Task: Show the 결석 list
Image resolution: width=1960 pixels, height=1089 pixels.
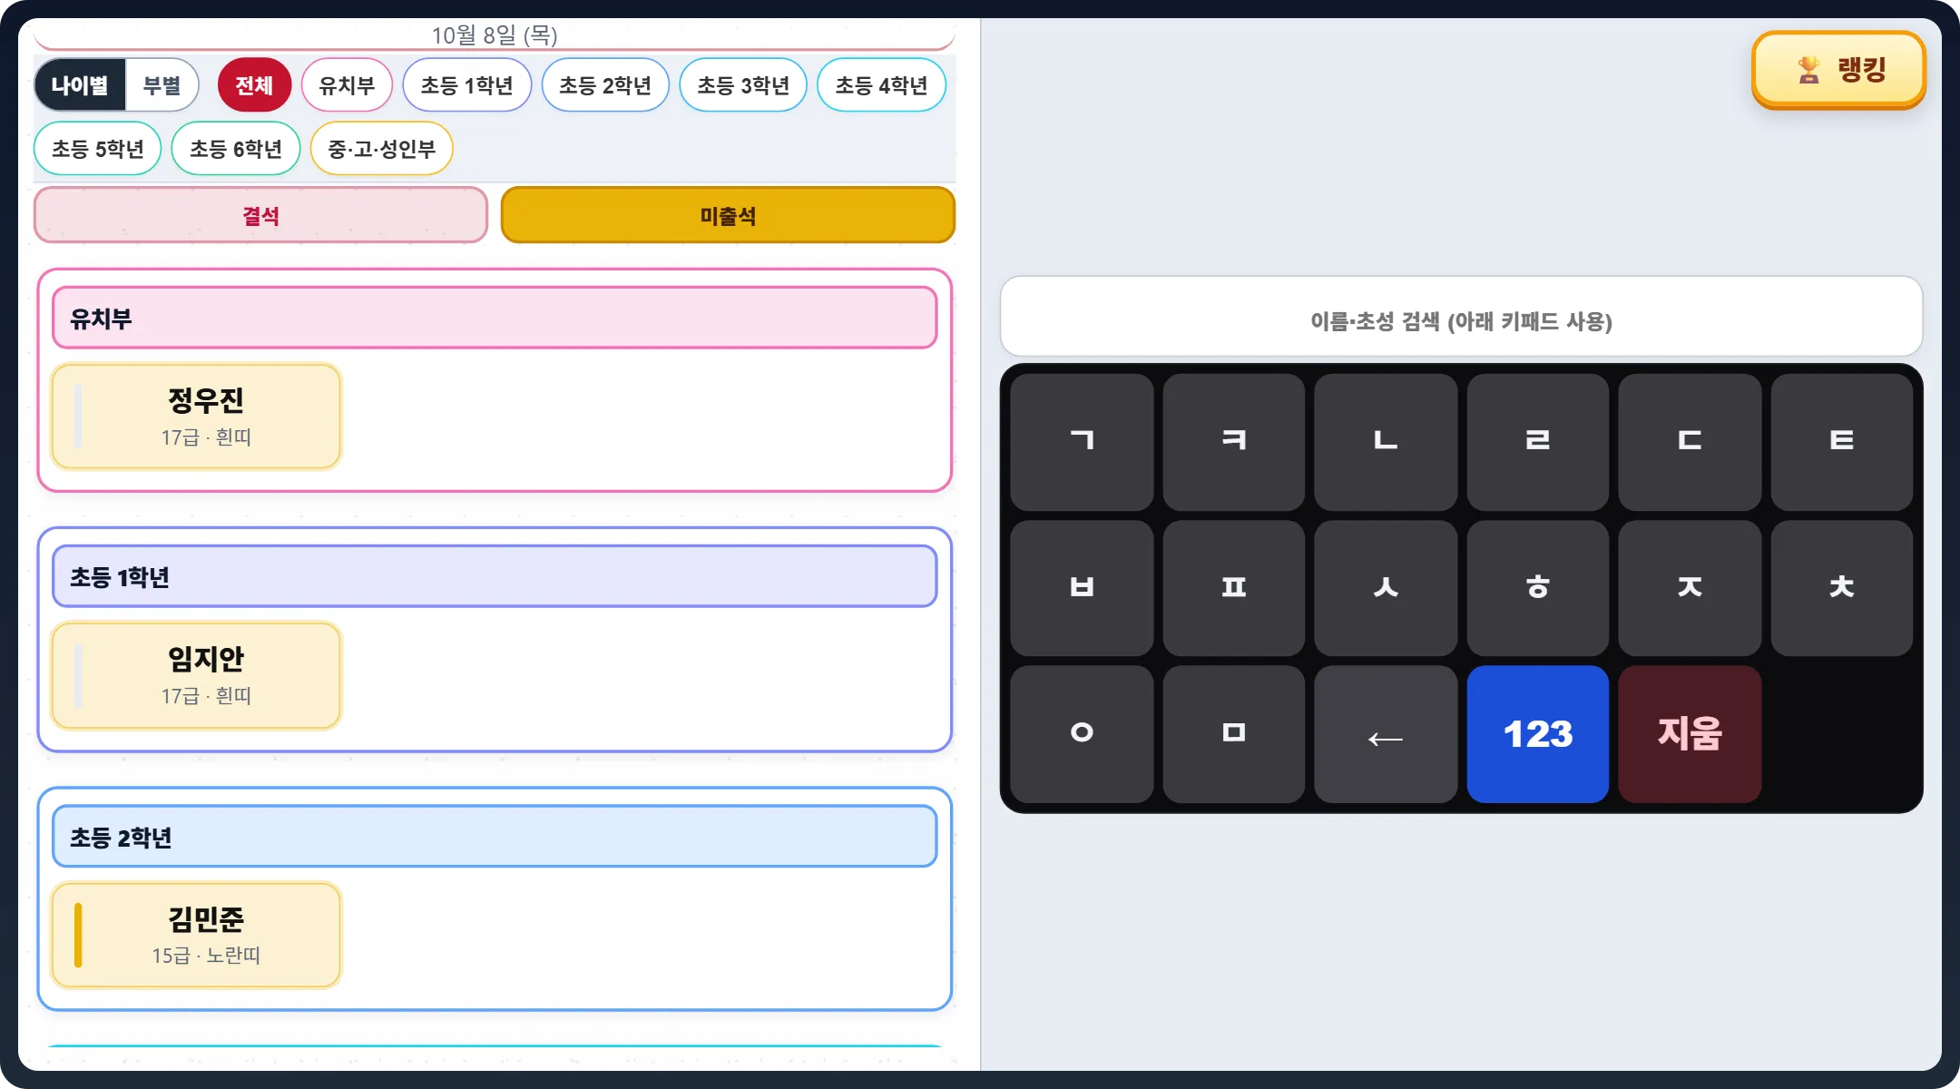Action: pyautogui.click(x=261, y=216)
